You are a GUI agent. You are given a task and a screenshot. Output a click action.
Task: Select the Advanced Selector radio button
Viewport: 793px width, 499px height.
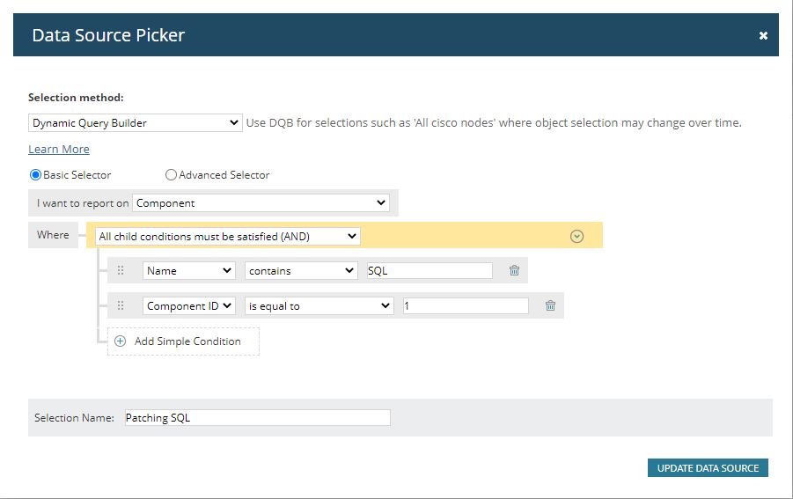pyautogui.click(x=172, y=175)
